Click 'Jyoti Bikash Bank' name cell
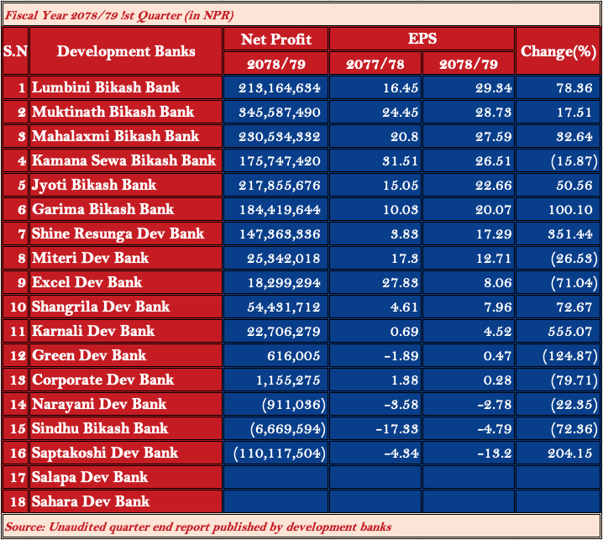The height and width of the screenshot is (540, 603). (x=126, y=185)
